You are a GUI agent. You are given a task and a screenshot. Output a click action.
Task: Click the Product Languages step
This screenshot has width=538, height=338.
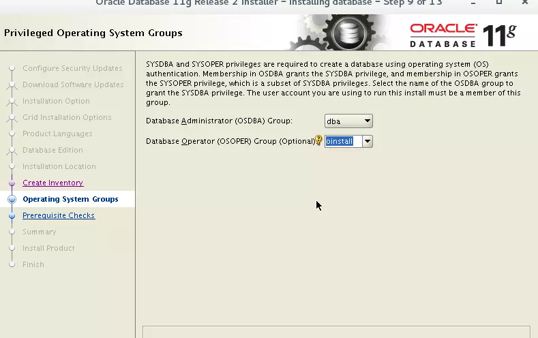[57, 134]
